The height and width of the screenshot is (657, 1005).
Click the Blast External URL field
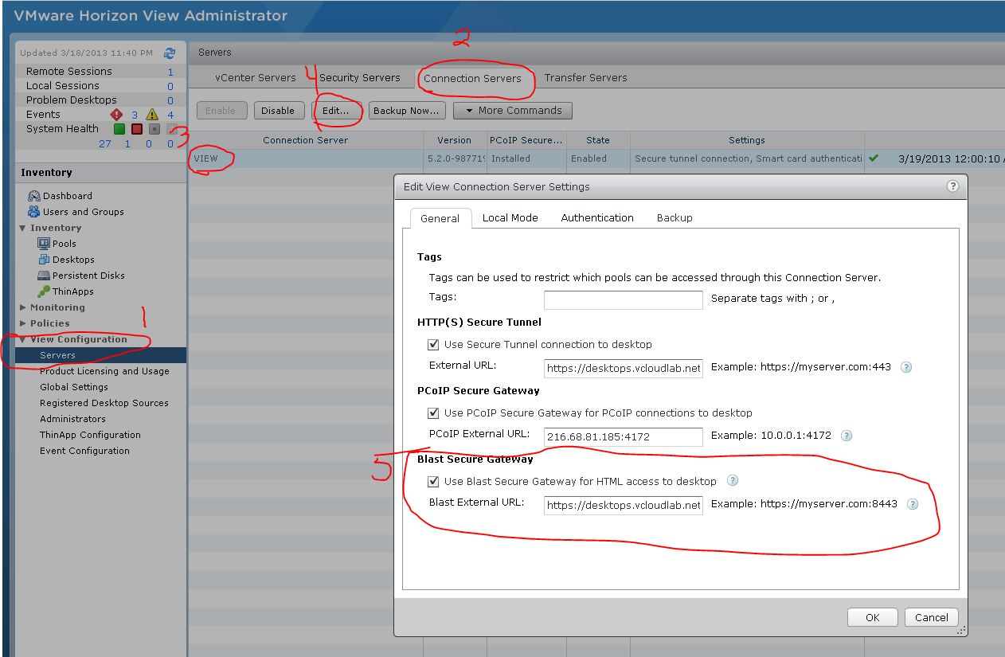[624, 505]
